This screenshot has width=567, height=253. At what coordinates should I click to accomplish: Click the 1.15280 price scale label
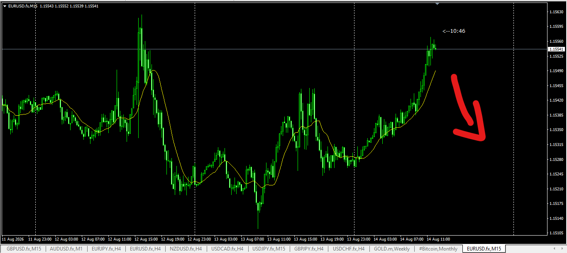(556, 159)
